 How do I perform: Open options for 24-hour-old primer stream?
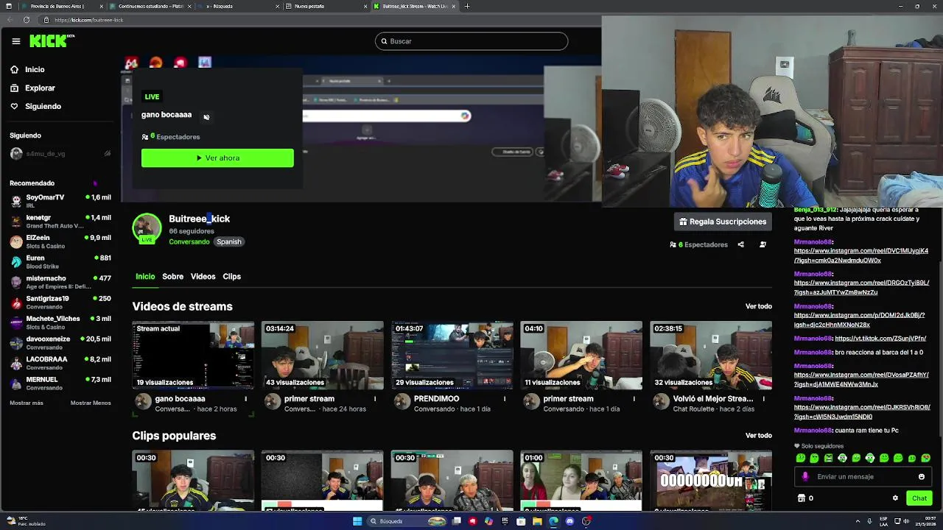(x=375, y=399)
